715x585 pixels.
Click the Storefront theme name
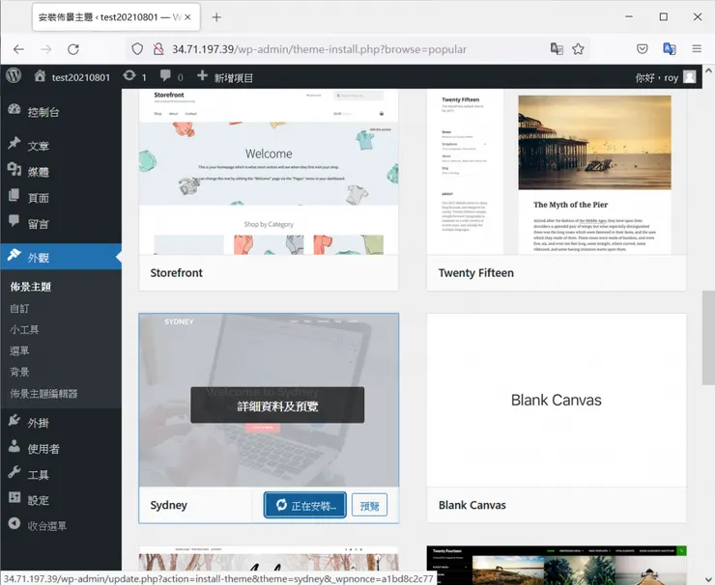click(177, 273)
